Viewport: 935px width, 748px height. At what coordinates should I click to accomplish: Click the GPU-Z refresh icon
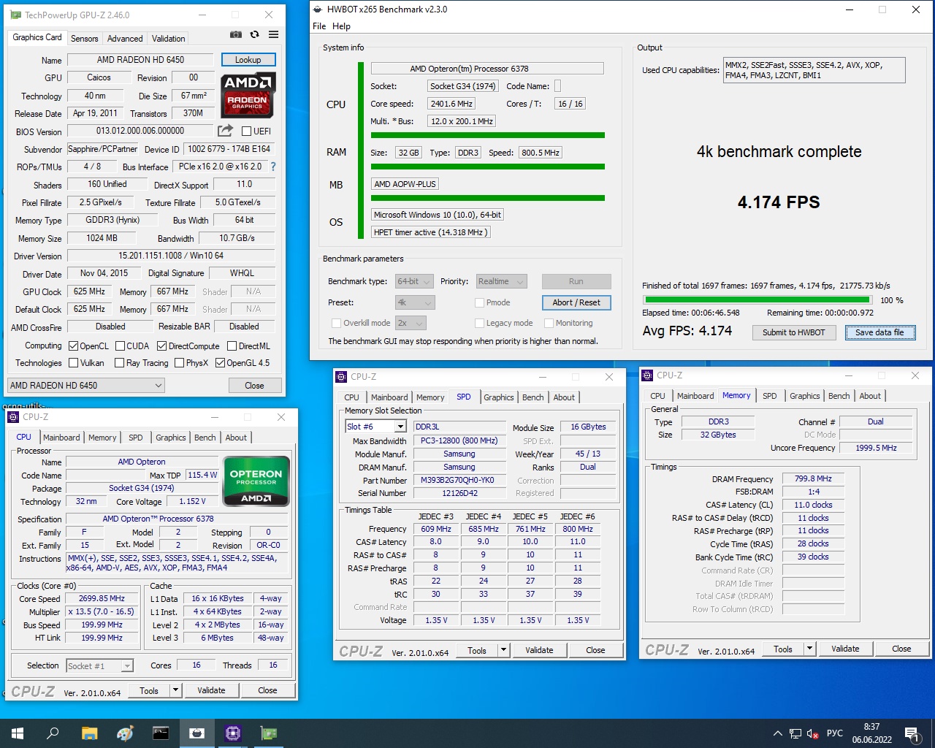tap(254, 34)
